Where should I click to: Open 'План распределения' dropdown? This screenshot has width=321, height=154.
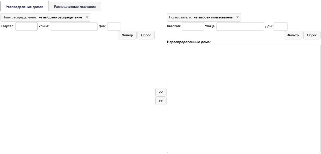coord(45,17)
